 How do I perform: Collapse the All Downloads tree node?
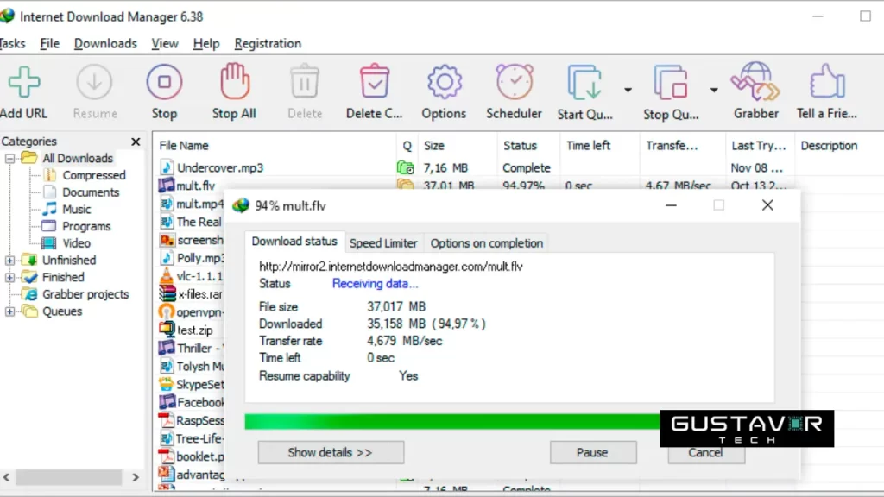point(10,159)
